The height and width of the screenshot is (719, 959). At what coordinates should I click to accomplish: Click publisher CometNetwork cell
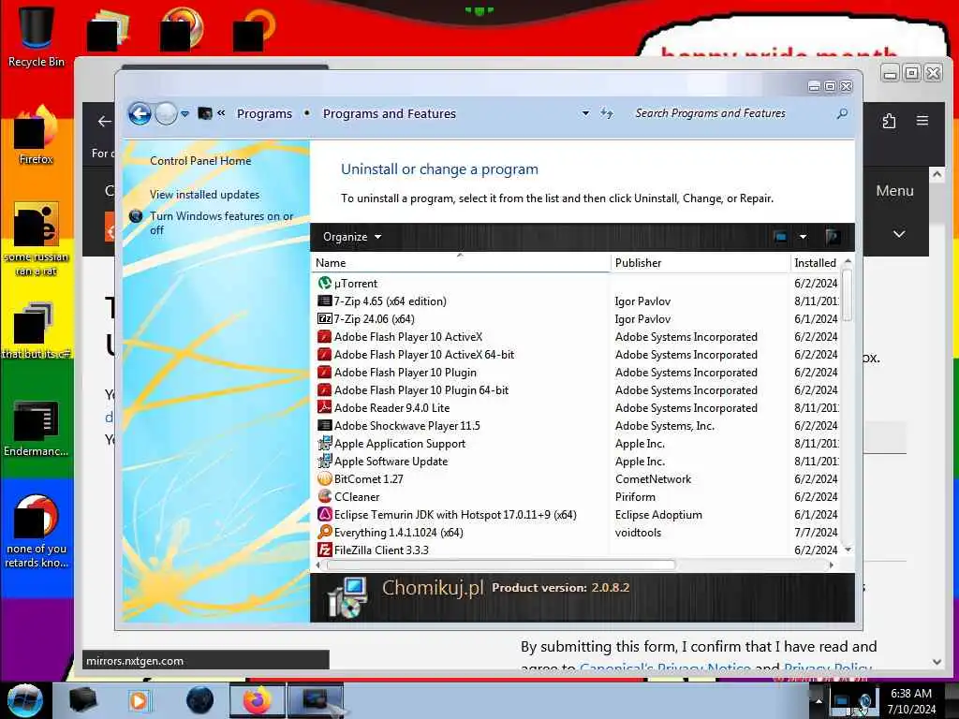click(653, 479)
